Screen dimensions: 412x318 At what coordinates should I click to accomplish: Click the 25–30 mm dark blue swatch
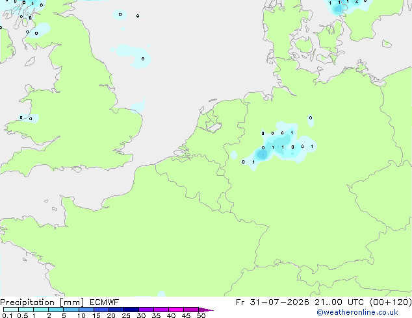coord(131,310)
